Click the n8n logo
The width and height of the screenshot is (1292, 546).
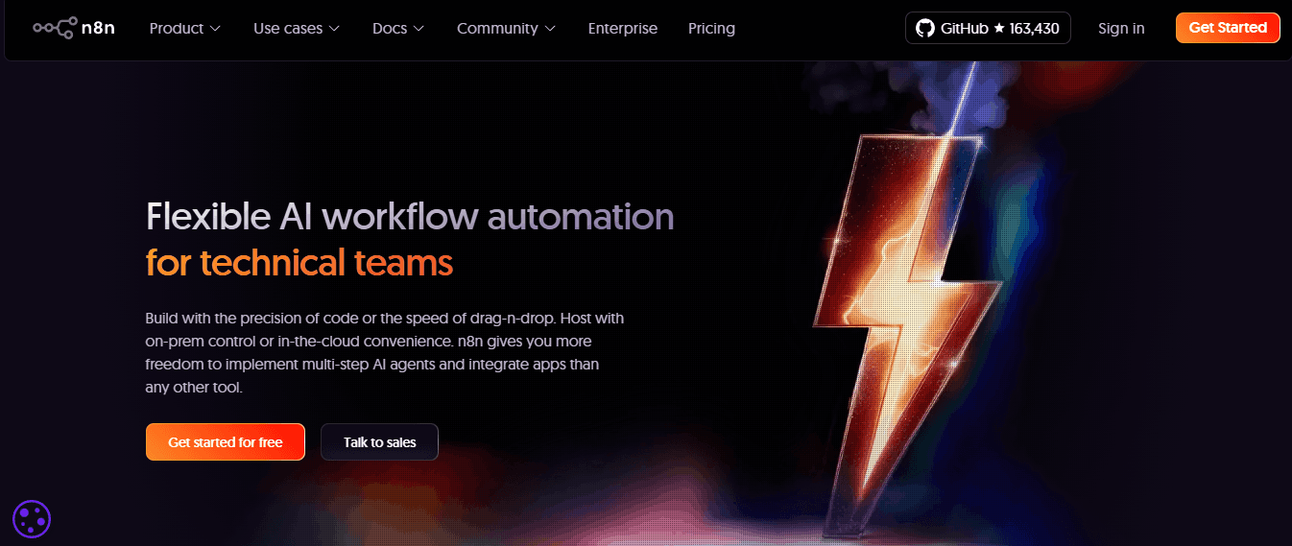75,28
